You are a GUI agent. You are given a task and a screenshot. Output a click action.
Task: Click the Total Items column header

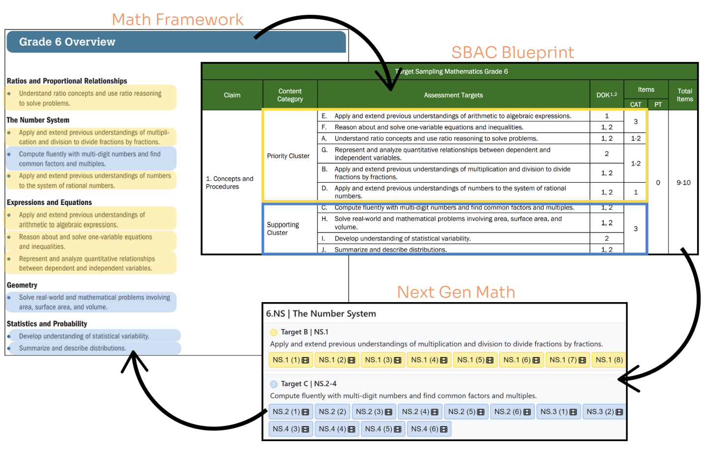[684, 95]
